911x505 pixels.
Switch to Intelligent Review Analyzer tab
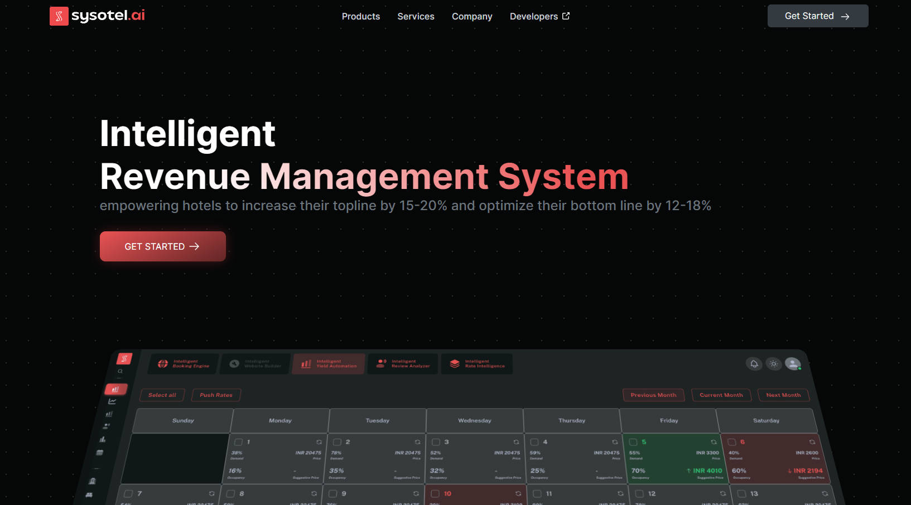tap(403, 364)
